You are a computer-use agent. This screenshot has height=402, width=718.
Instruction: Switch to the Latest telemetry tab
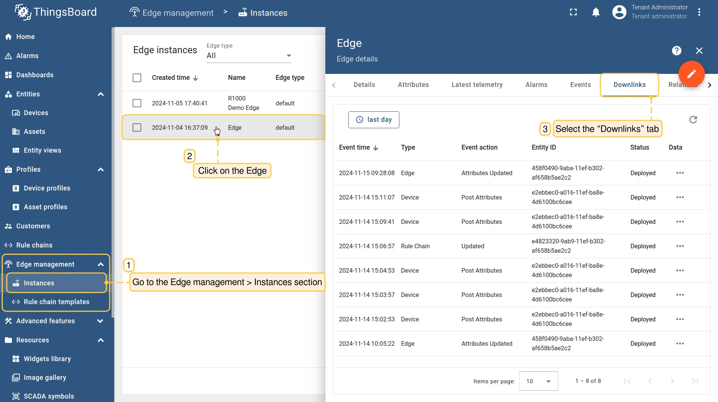[477, 85]
